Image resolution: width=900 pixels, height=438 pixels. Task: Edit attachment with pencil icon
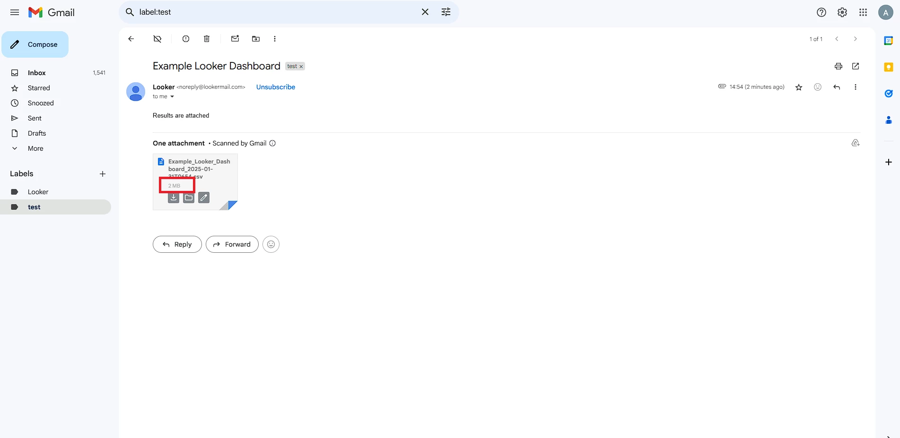[x=204, y=198]
